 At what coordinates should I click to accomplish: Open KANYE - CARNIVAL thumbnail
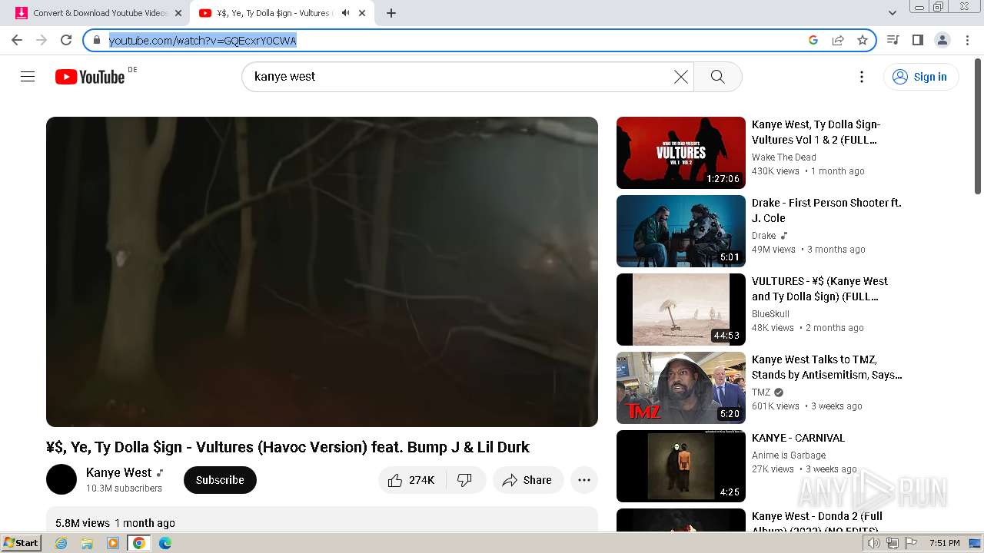681,466
